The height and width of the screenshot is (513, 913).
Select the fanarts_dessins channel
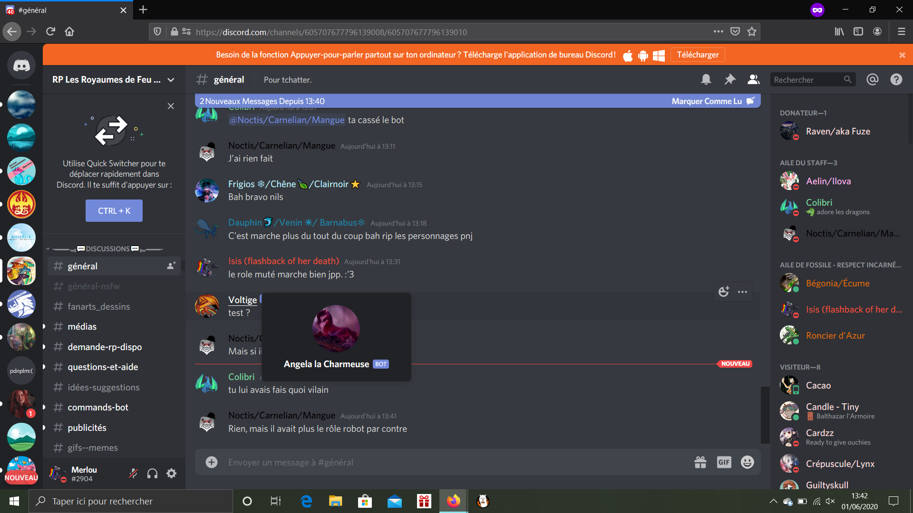click(98, 306)
